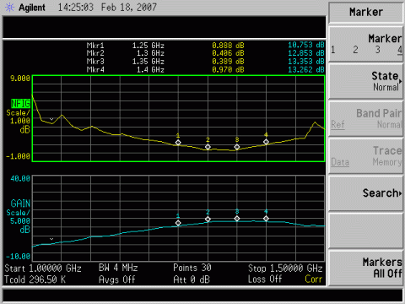Select the GAIN trace label
Viewport: 405px width, 304px height.
(x=20, y=204)
